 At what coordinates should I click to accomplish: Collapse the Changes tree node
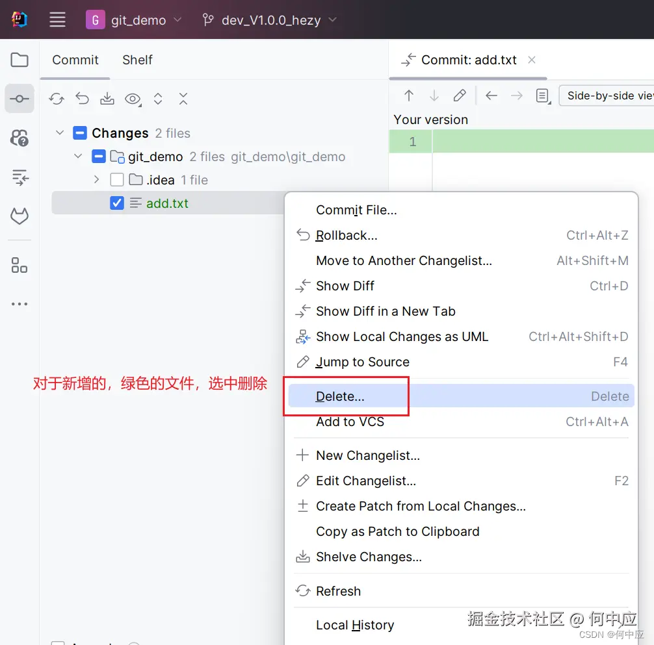point(60,133)
